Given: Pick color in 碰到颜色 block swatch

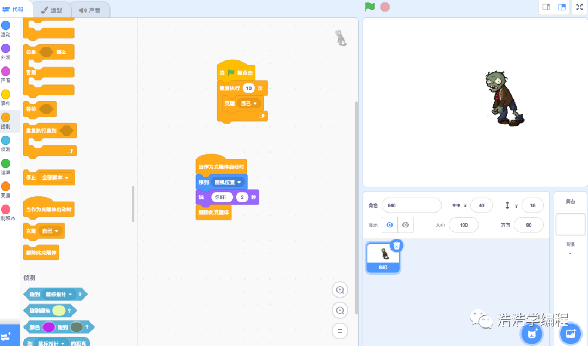Looking at the screenshot, I should tap(59, 311).
